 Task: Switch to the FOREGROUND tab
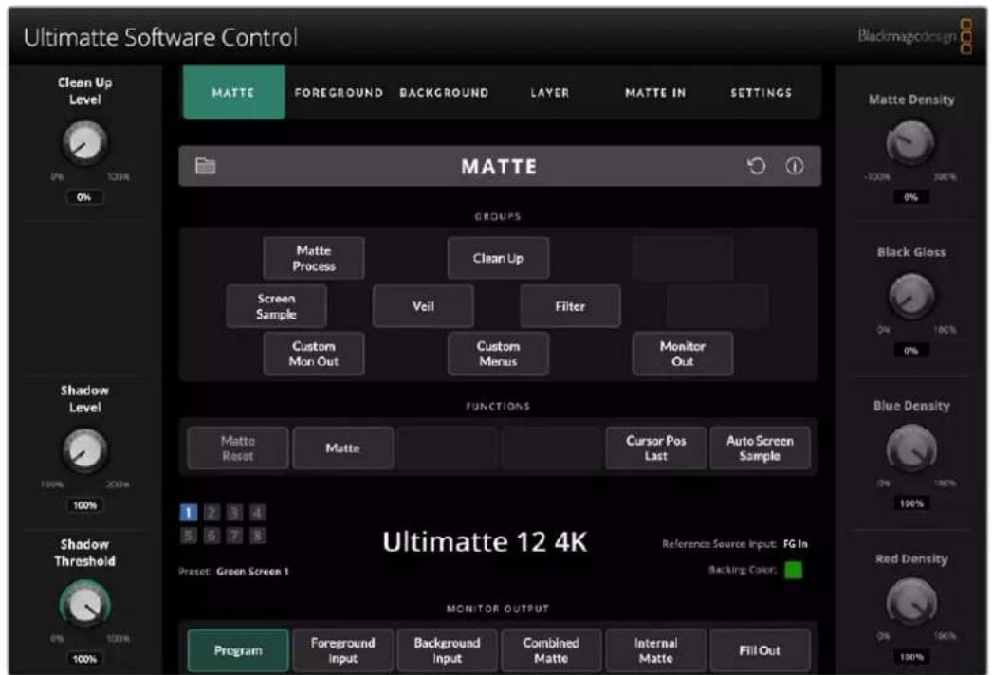click(x=339, y=92)
